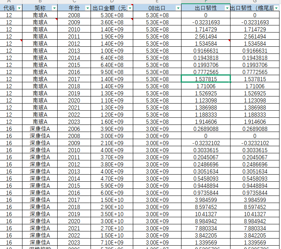281x249 pixels.
Task: Select cell 1.123098 in column F
Action: pyautogui.click(x=206, y=100)
